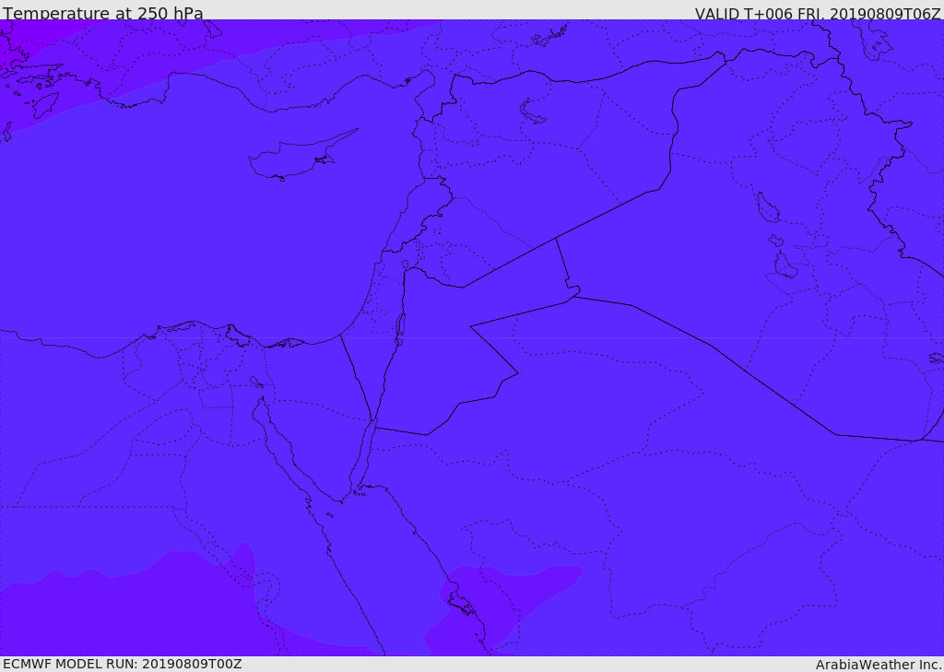This screenshot has height=672, width=944.
Task: Click Lake Assad in northern Syria
Action: coord(532,112)
